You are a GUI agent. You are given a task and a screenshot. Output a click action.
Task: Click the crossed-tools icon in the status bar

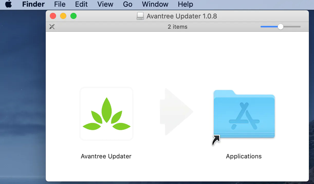click(x=52, y=27)
